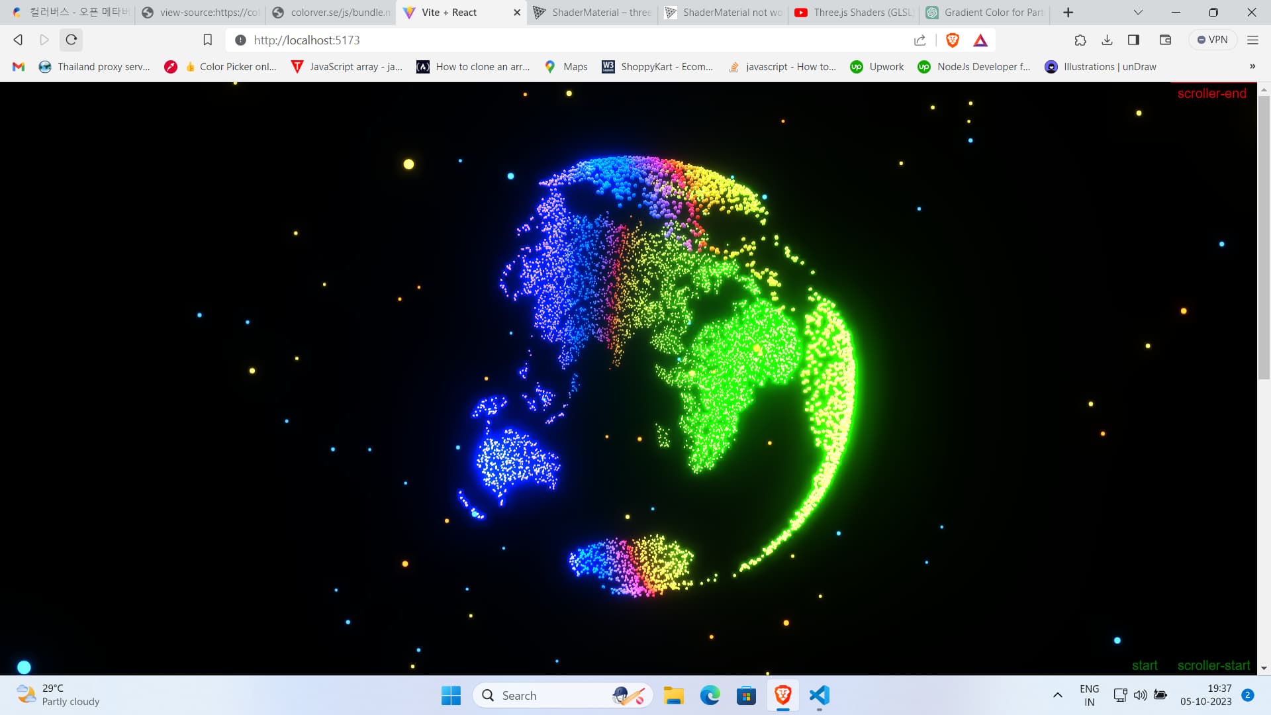Open the tab search dropdown arrow
This screenshot has height=715, width=1271.
[x=1138, y=12]
